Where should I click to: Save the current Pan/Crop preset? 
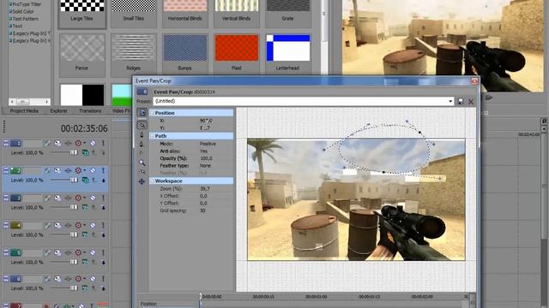coord(461,101)
